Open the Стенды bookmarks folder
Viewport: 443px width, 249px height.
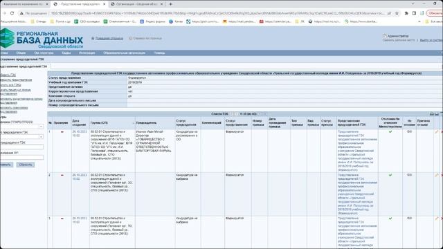coord(39,21)
